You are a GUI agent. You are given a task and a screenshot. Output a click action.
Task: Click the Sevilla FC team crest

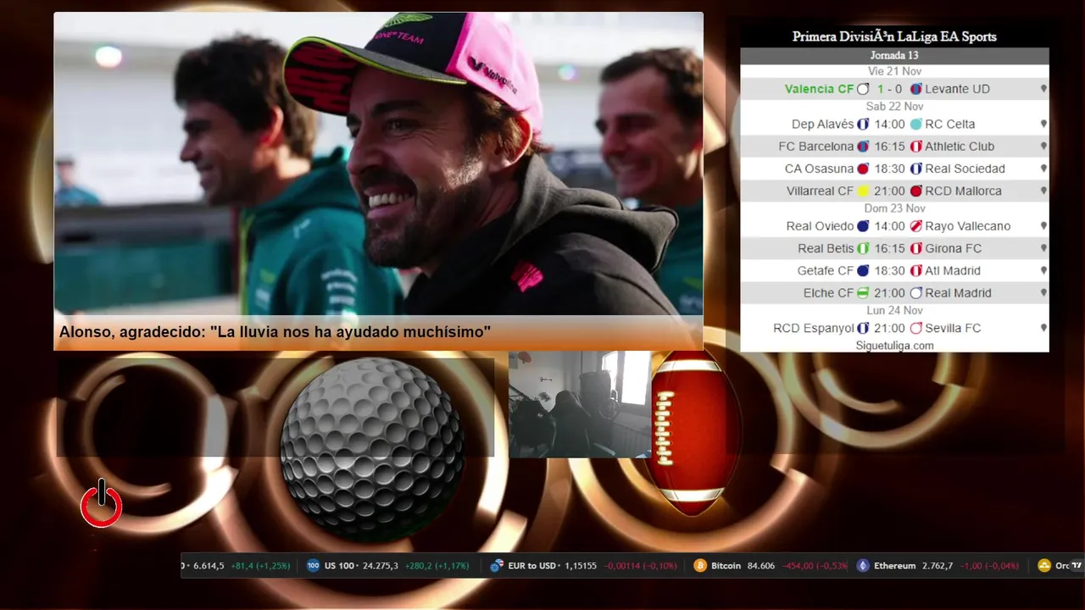(x=916, y=328)
